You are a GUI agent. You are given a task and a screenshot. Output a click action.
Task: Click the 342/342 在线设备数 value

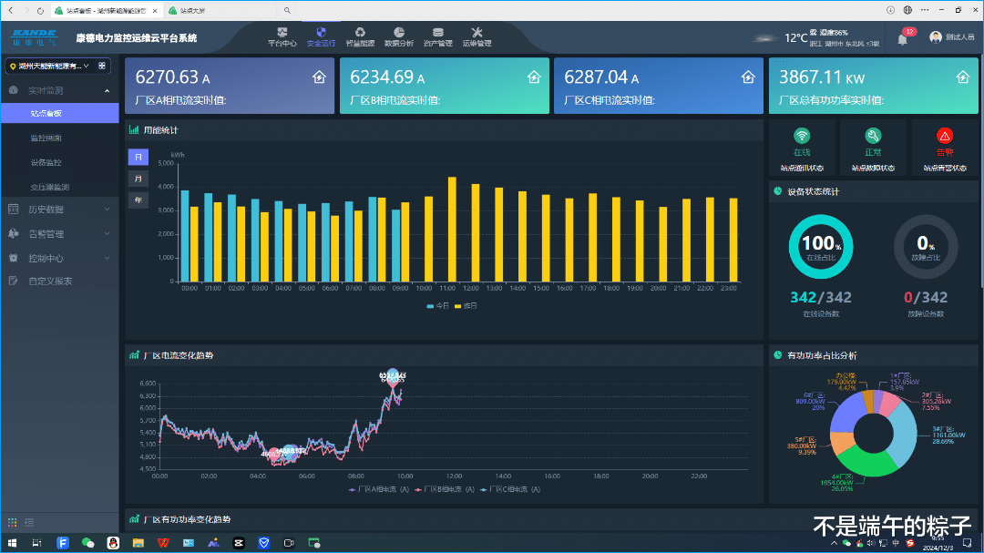(x=821, y=297)
